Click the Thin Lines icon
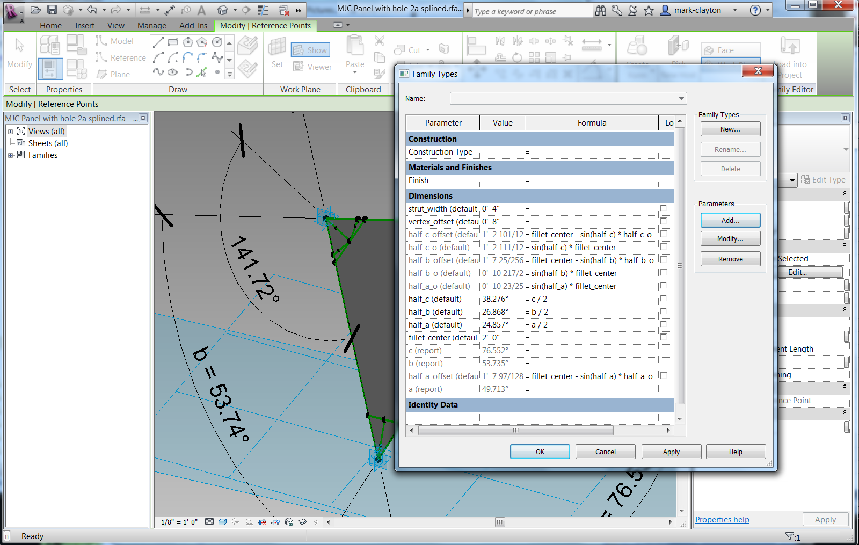The height and width of the screenshot is (545, 859). click(263, 10)
